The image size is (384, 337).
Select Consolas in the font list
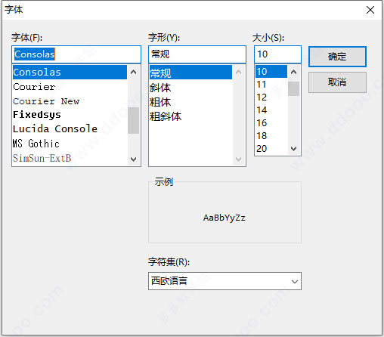[x=70, y=73]
